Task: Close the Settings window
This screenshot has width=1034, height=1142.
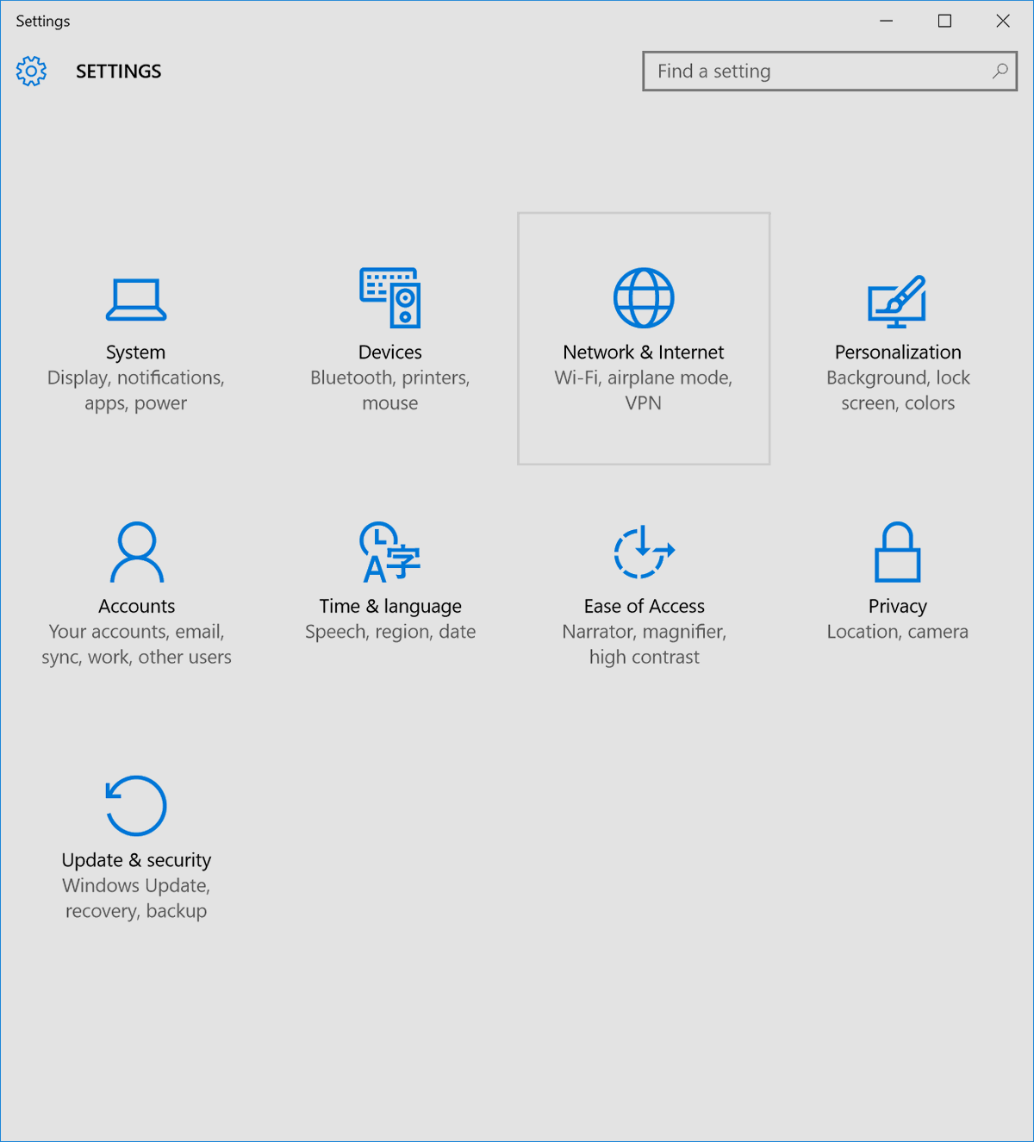Action: (x=1003, y=21)
